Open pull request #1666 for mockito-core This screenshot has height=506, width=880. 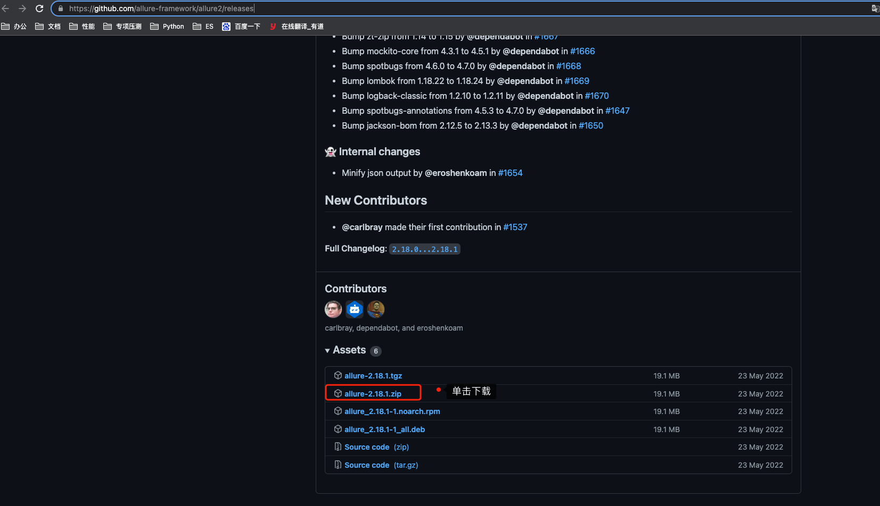pos(582,51)
